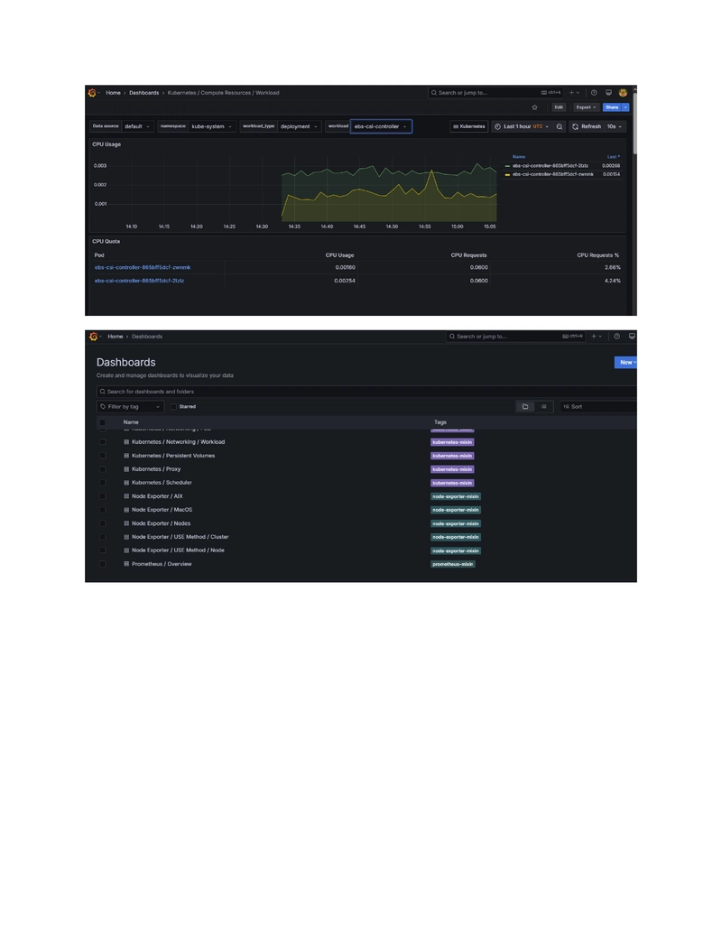
Task: Click the workload dashboard vertical scrollbar
Action: coord(634,122)
